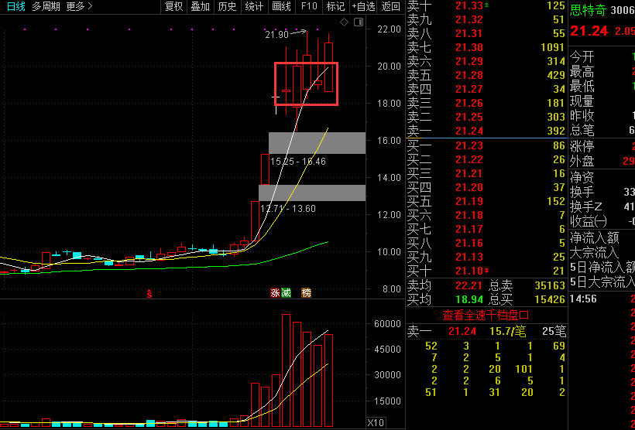The height and width of the screenshot is (430, 635).
Task: Click the up arrow beside 卖十 price
Action: 486,6
